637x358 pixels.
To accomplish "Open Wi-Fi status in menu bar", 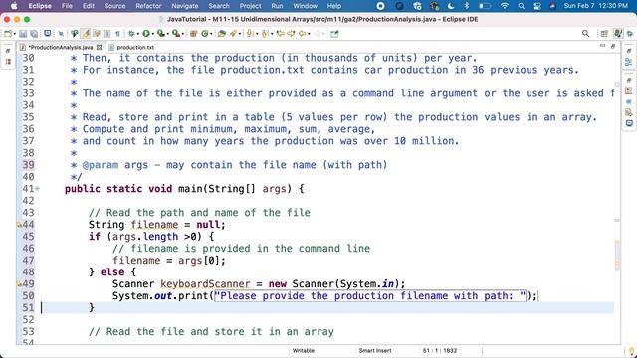I will (x=505, y=6).
